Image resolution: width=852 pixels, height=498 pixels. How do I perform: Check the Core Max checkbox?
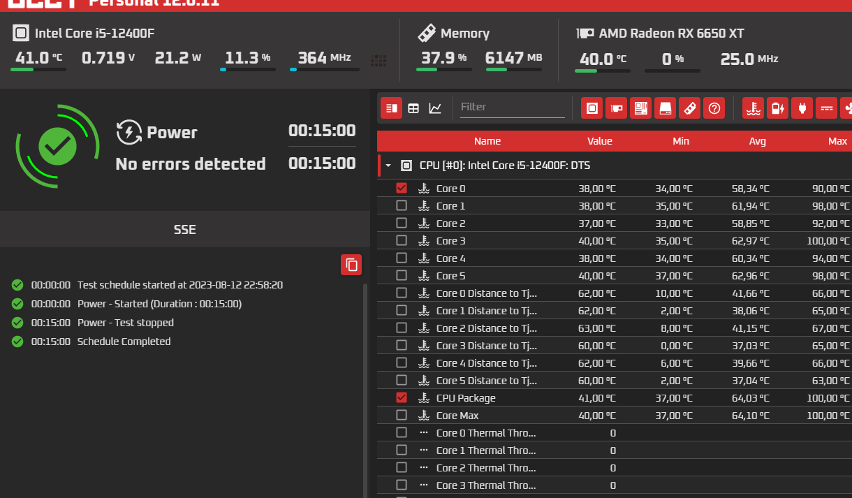pos(402,415)
